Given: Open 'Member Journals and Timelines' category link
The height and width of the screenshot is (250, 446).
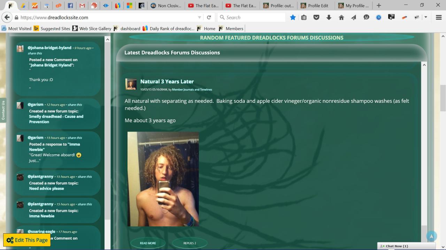Looking at the screenshot, I should click(192, 90).
